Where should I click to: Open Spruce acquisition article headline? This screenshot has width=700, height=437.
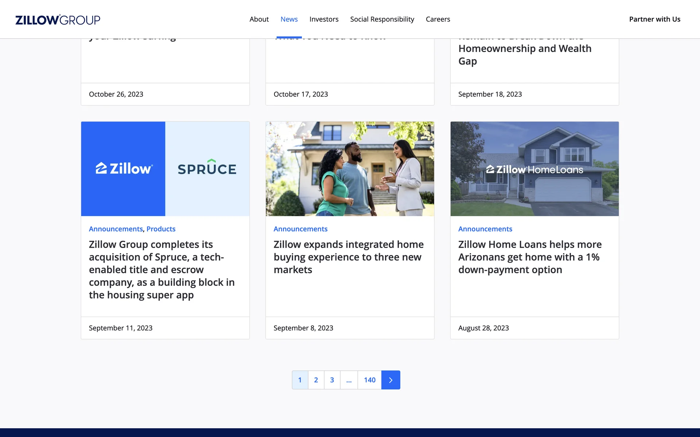(162, 269)
